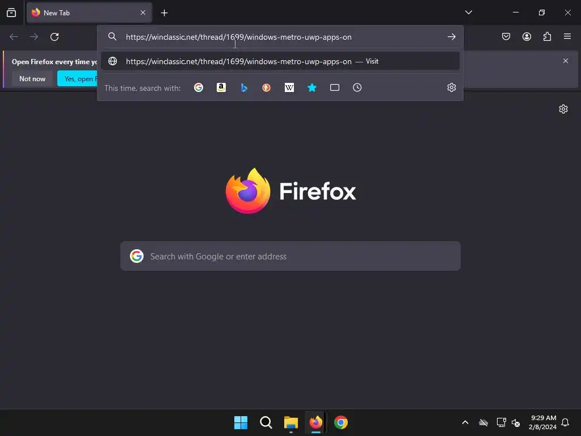Visit the winclassic.net suggestion row
This screenshot has height=436, width=581.
(x=280, y=61)
